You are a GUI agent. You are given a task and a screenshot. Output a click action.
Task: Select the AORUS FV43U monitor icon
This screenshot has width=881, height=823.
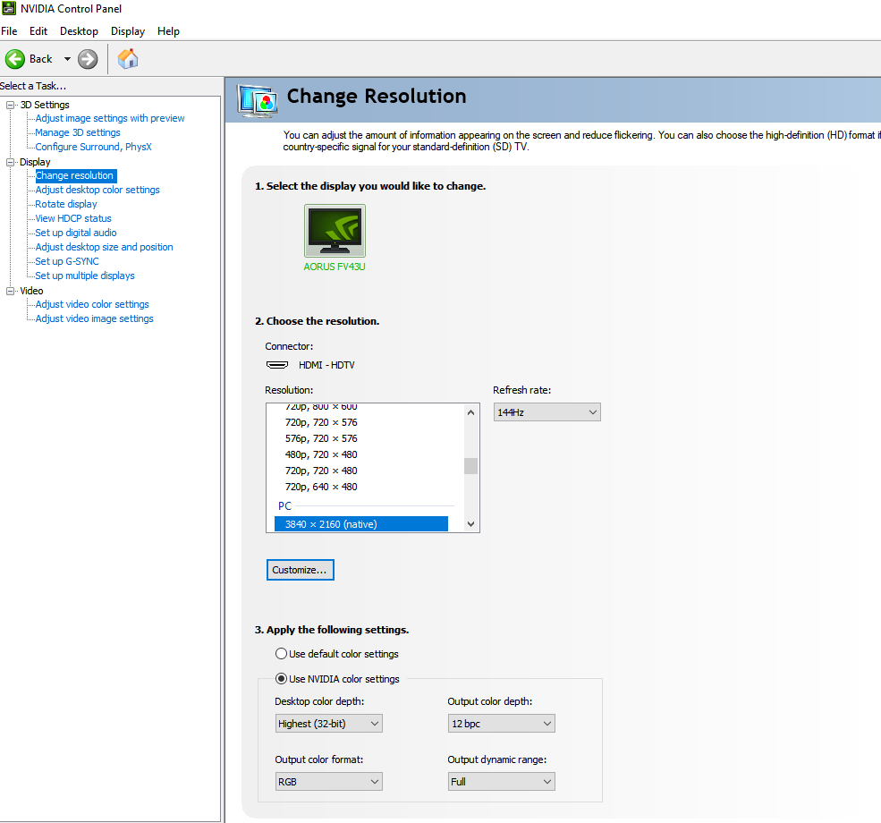tap(335, 231)
